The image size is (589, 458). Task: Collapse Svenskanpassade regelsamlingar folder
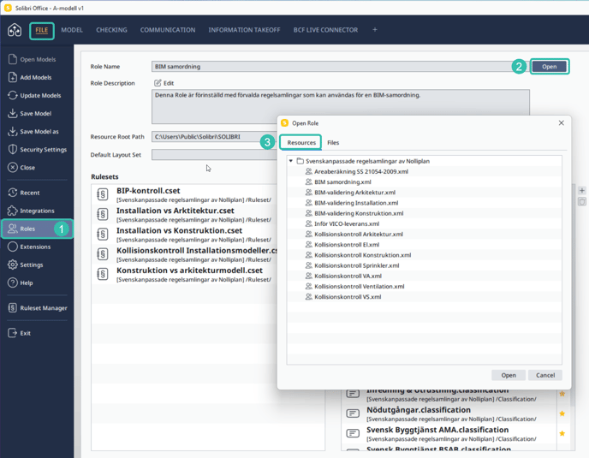[x=291, y=161]
